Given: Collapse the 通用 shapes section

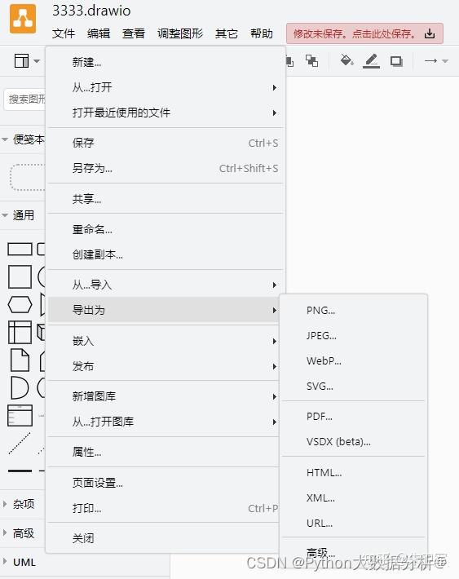Looking at the screenshot, I should 23,215.
